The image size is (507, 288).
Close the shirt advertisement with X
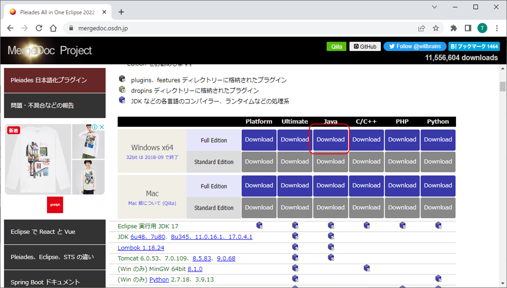point(102,127)
